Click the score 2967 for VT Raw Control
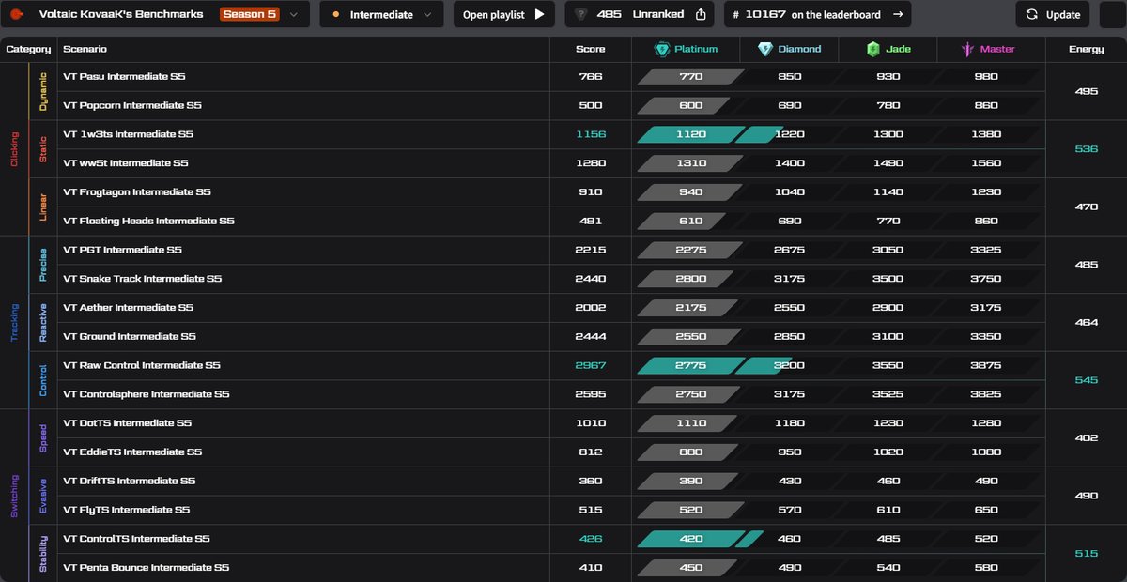1127x582 pixels. (x=591, y=365)
